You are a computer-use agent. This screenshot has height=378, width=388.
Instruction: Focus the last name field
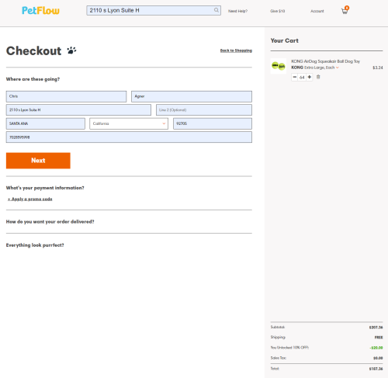click(x=192, y=96)
